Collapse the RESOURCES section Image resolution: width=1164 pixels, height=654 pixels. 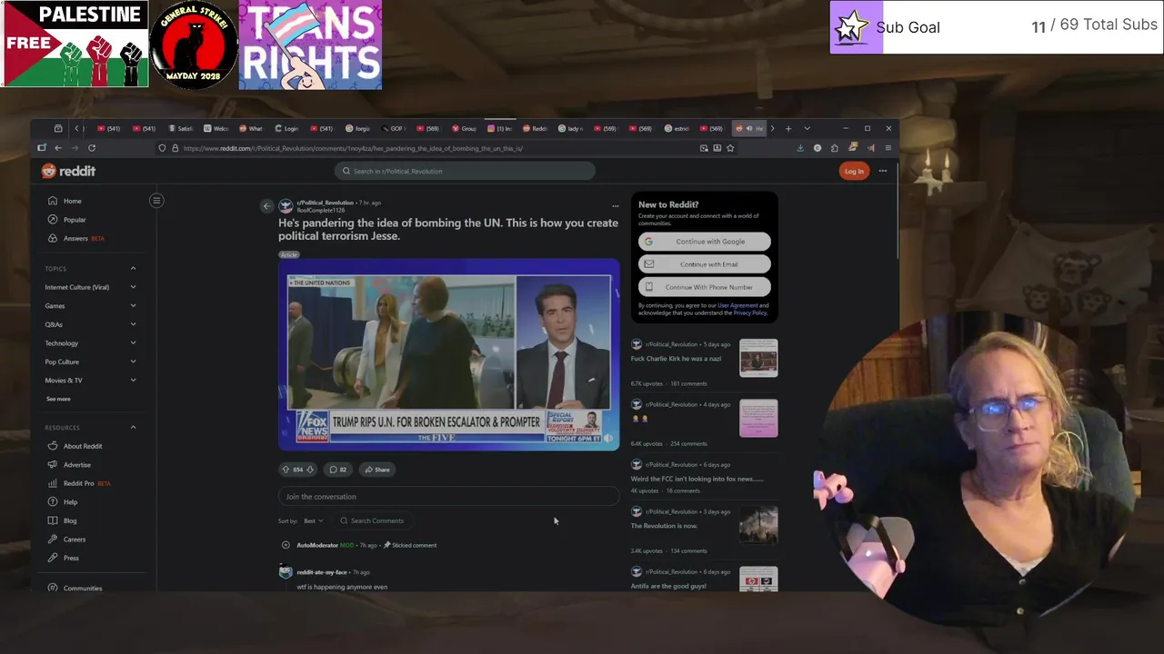click(x=133, y=428)
